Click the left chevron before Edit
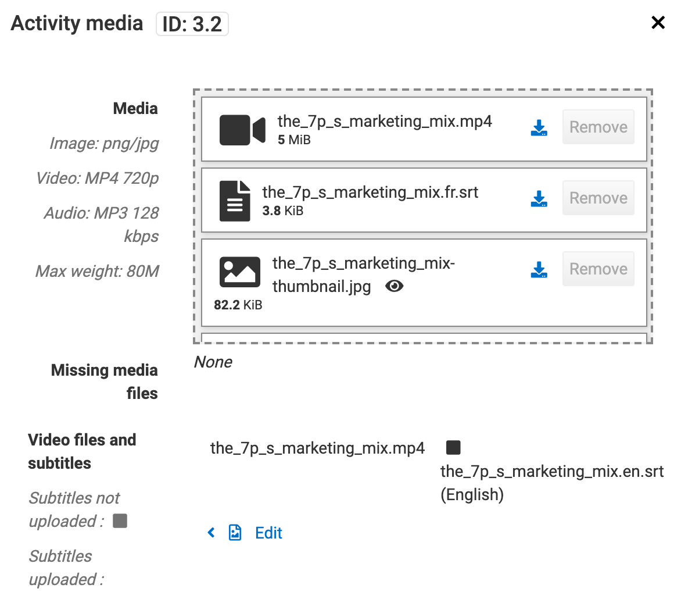The height and width of the screenshot is (606, 681). coord(212,533)
